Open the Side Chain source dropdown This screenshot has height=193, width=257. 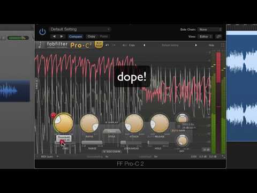(x=210, y=29)
